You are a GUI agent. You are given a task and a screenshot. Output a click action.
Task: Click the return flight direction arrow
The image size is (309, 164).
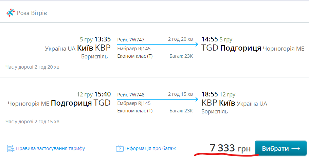point(158,99)
